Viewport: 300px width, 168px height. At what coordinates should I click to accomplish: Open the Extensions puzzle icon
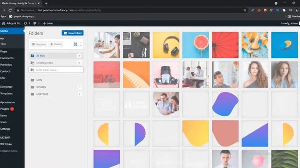pos(284,10)
